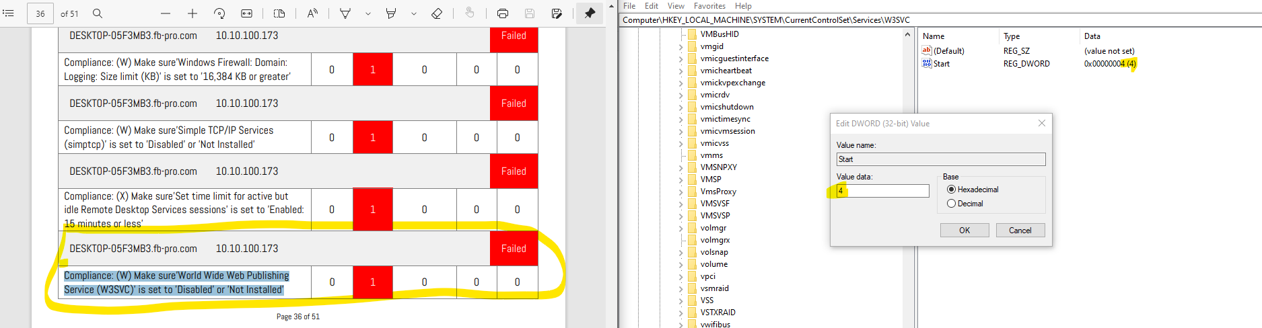Expand the volmgr registry key

(680, 229)
